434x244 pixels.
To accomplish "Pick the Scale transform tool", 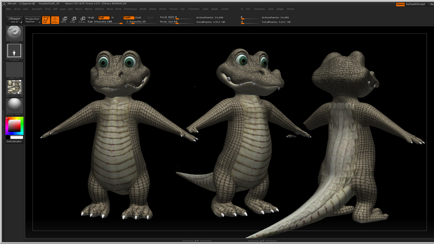I will [x=73, y=20].
